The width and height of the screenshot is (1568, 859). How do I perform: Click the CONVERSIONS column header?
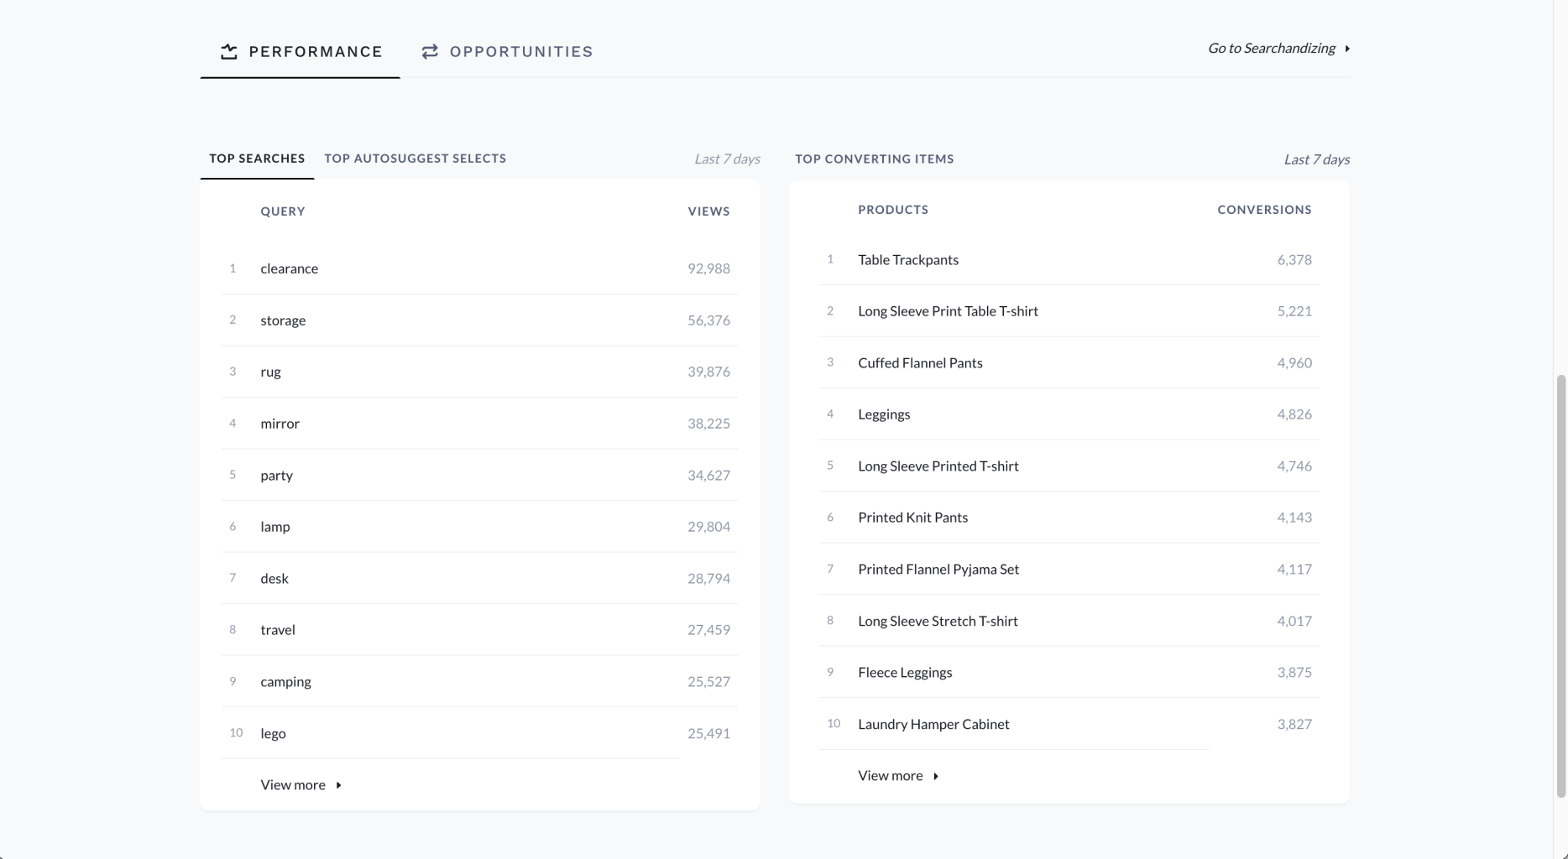point(1264,210)
